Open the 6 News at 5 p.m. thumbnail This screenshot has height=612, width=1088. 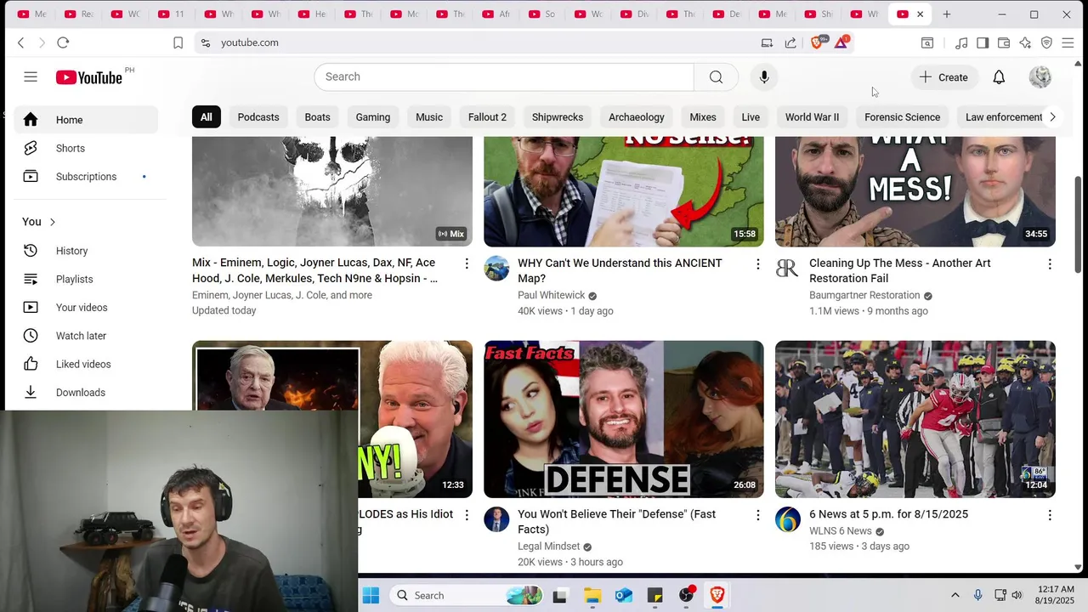915,419
